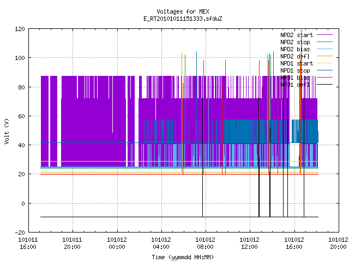Click the 'NPD1 stop' legend label
This screenshot has width=349, height=262.
[x=295, y=70]
